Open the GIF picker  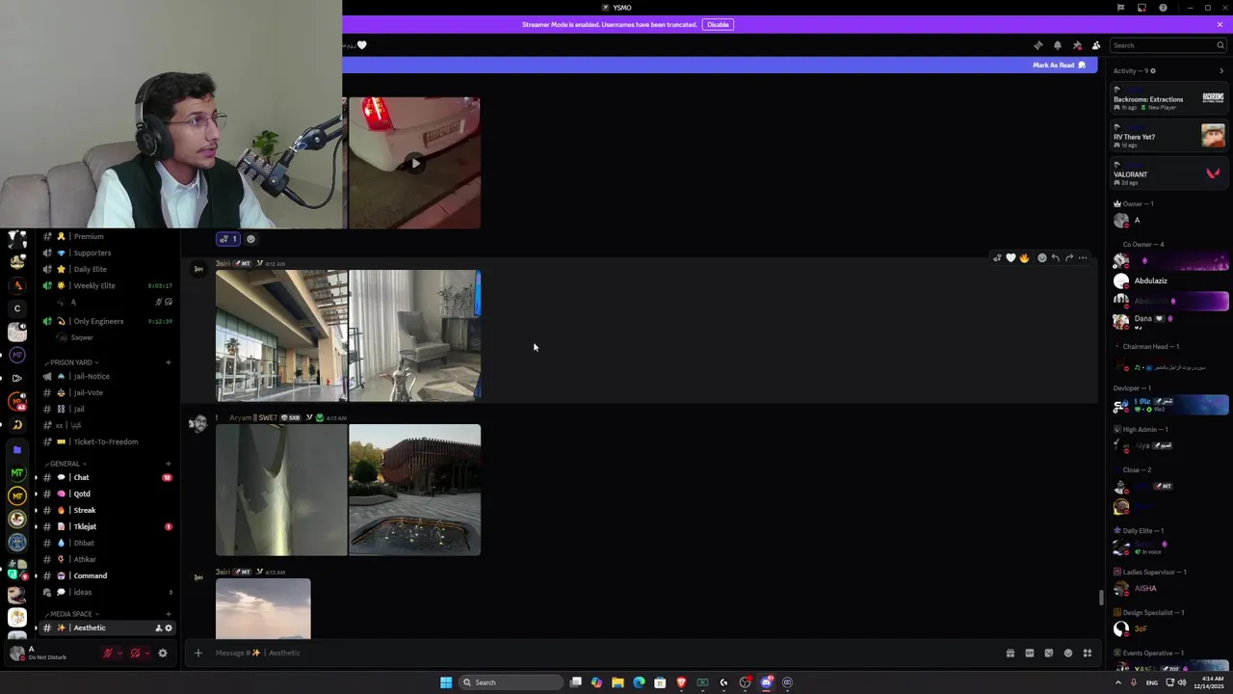pyautogui.click(x=1030, y=653)
